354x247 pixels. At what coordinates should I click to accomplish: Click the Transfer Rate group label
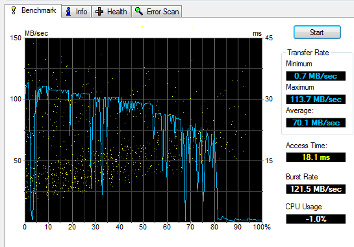tap(308, 53)
